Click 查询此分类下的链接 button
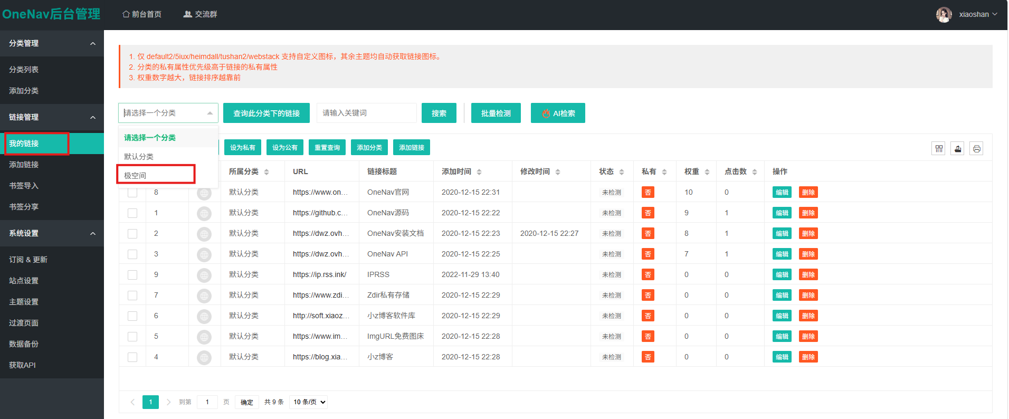 [266, 113]
